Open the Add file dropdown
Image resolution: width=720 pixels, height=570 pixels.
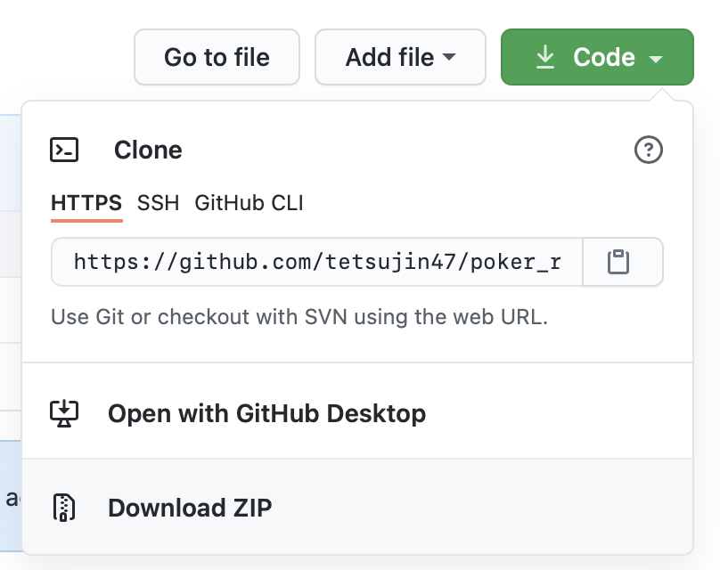coord(400,57)
